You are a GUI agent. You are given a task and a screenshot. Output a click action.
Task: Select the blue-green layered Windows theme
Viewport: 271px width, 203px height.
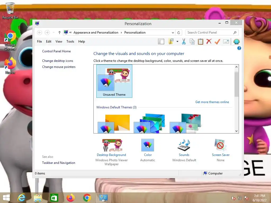pyautogui.click(x=150, y=124)
